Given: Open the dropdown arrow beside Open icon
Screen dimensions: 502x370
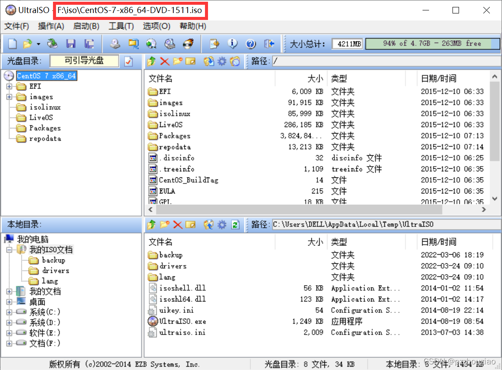Looking at the screenshot, I should coord(38,44).
